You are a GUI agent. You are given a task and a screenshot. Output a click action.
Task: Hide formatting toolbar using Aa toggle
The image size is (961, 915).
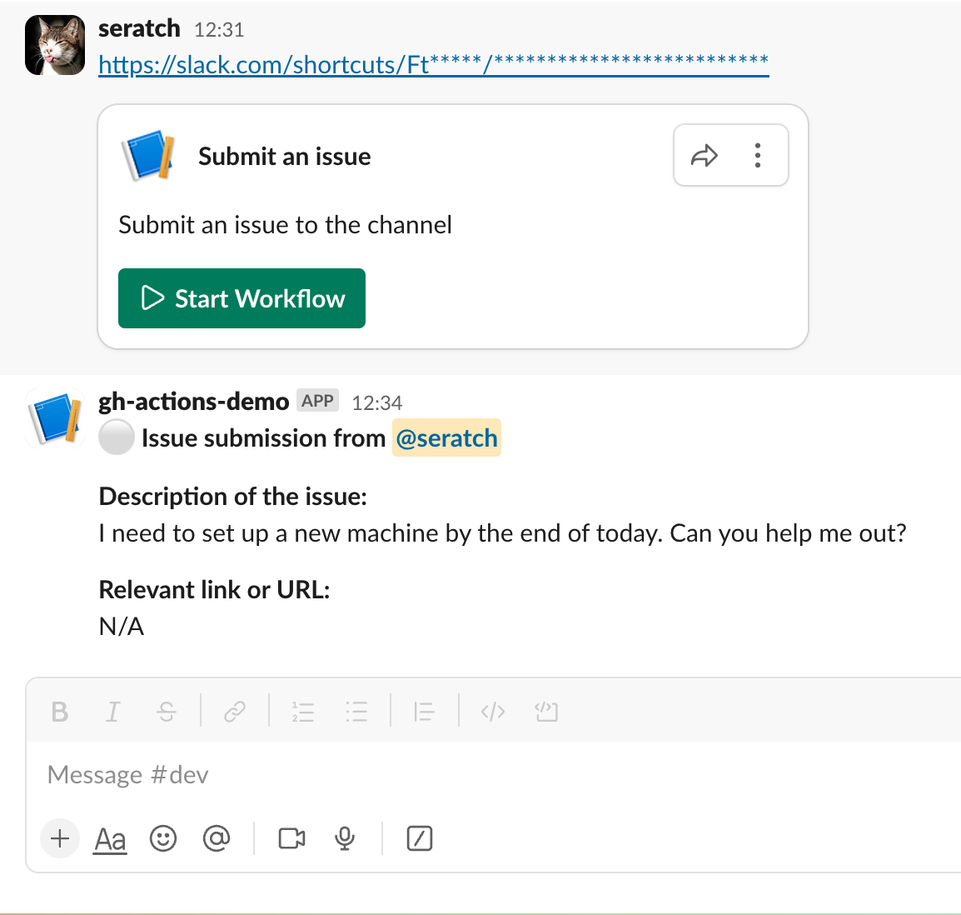110,838
